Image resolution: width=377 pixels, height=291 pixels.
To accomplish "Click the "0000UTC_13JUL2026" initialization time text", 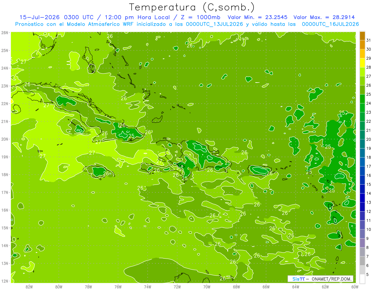I will (x=214, y=24).
